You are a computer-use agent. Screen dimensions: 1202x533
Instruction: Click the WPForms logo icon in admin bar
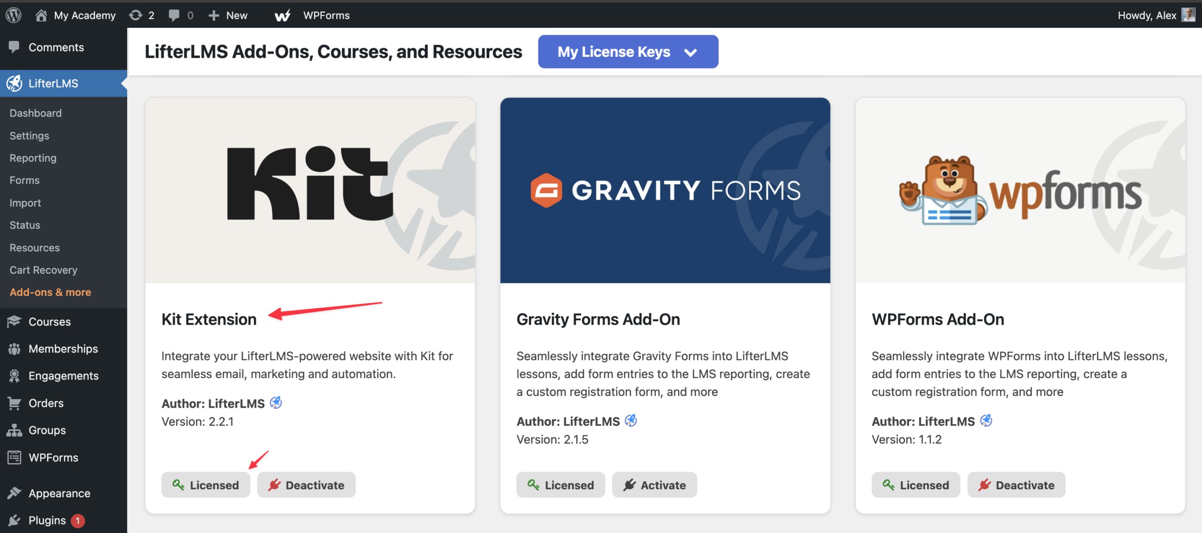[x=283, y=15]
